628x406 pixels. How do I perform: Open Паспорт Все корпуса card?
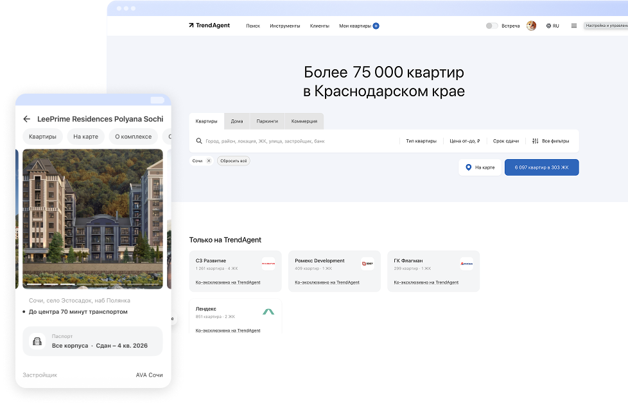tap(93, 341)
